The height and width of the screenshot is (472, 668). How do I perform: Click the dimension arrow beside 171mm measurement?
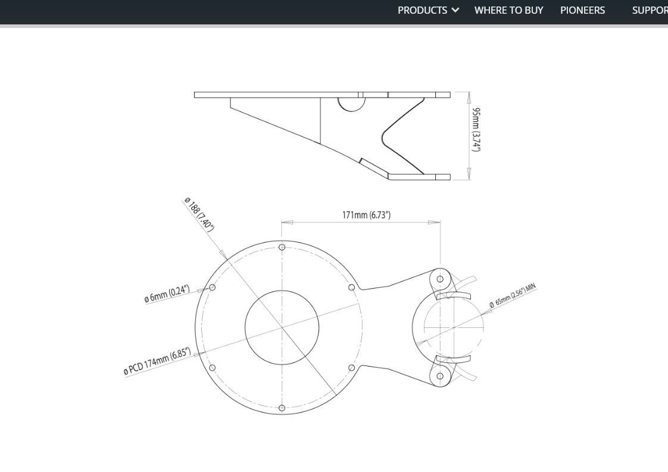pyautogui.click(x=435, y=221)
